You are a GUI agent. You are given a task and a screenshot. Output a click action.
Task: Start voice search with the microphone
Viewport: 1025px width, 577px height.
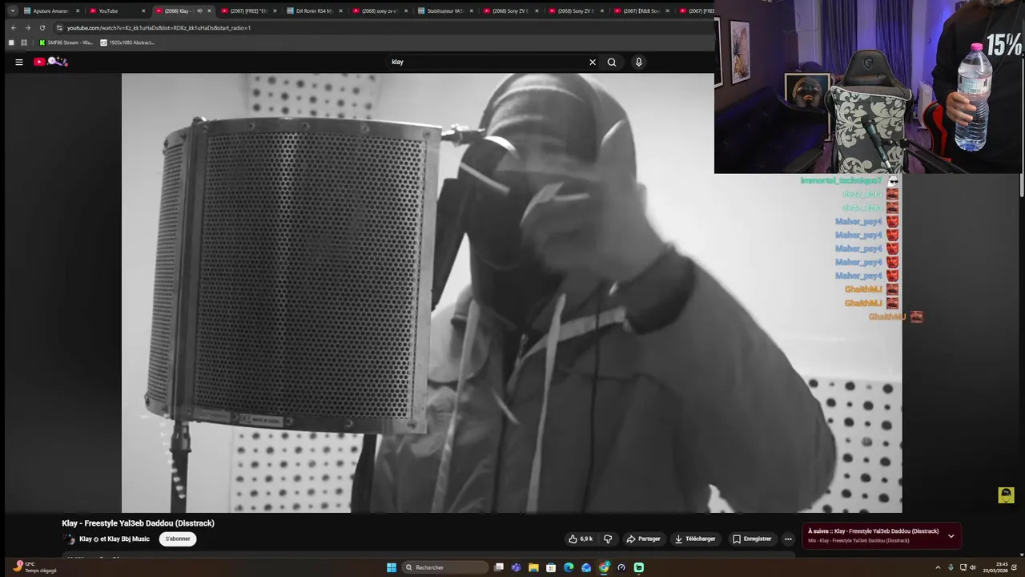(x=638, y=62)
